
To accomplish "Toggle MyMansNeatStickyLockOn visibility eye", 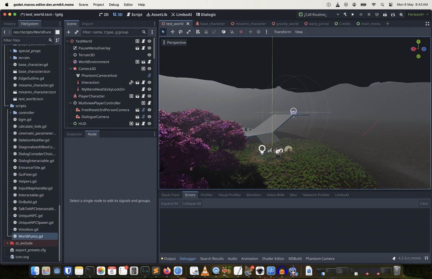I will [149, 89].
